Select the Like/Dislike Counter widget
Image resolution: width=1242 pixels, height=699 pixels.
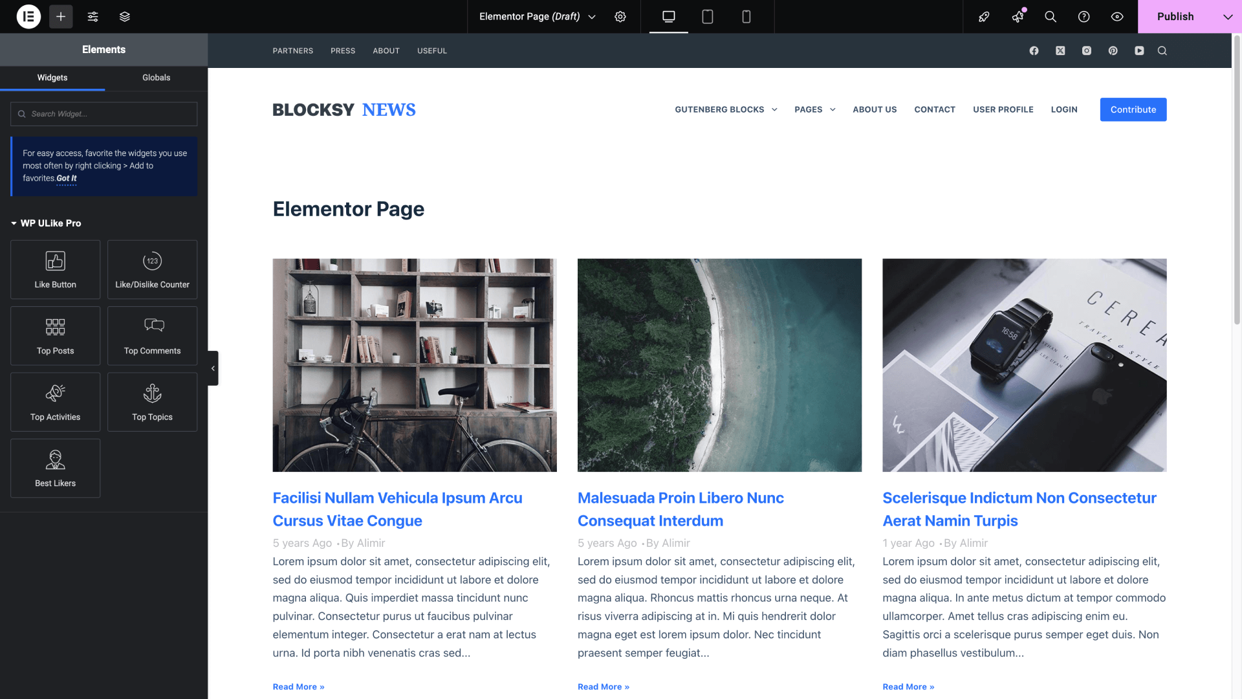coord(153,269)
